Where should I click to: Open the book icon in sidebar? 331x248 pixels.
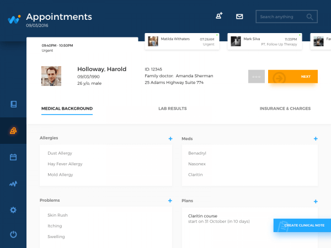13,104
